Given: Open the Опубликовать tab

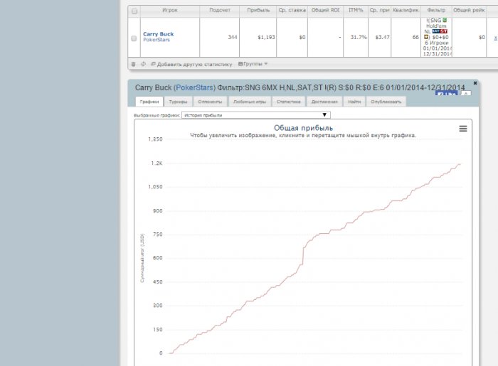Looking at the screenshot, I should pyautogui.click(x=386, y=102).
